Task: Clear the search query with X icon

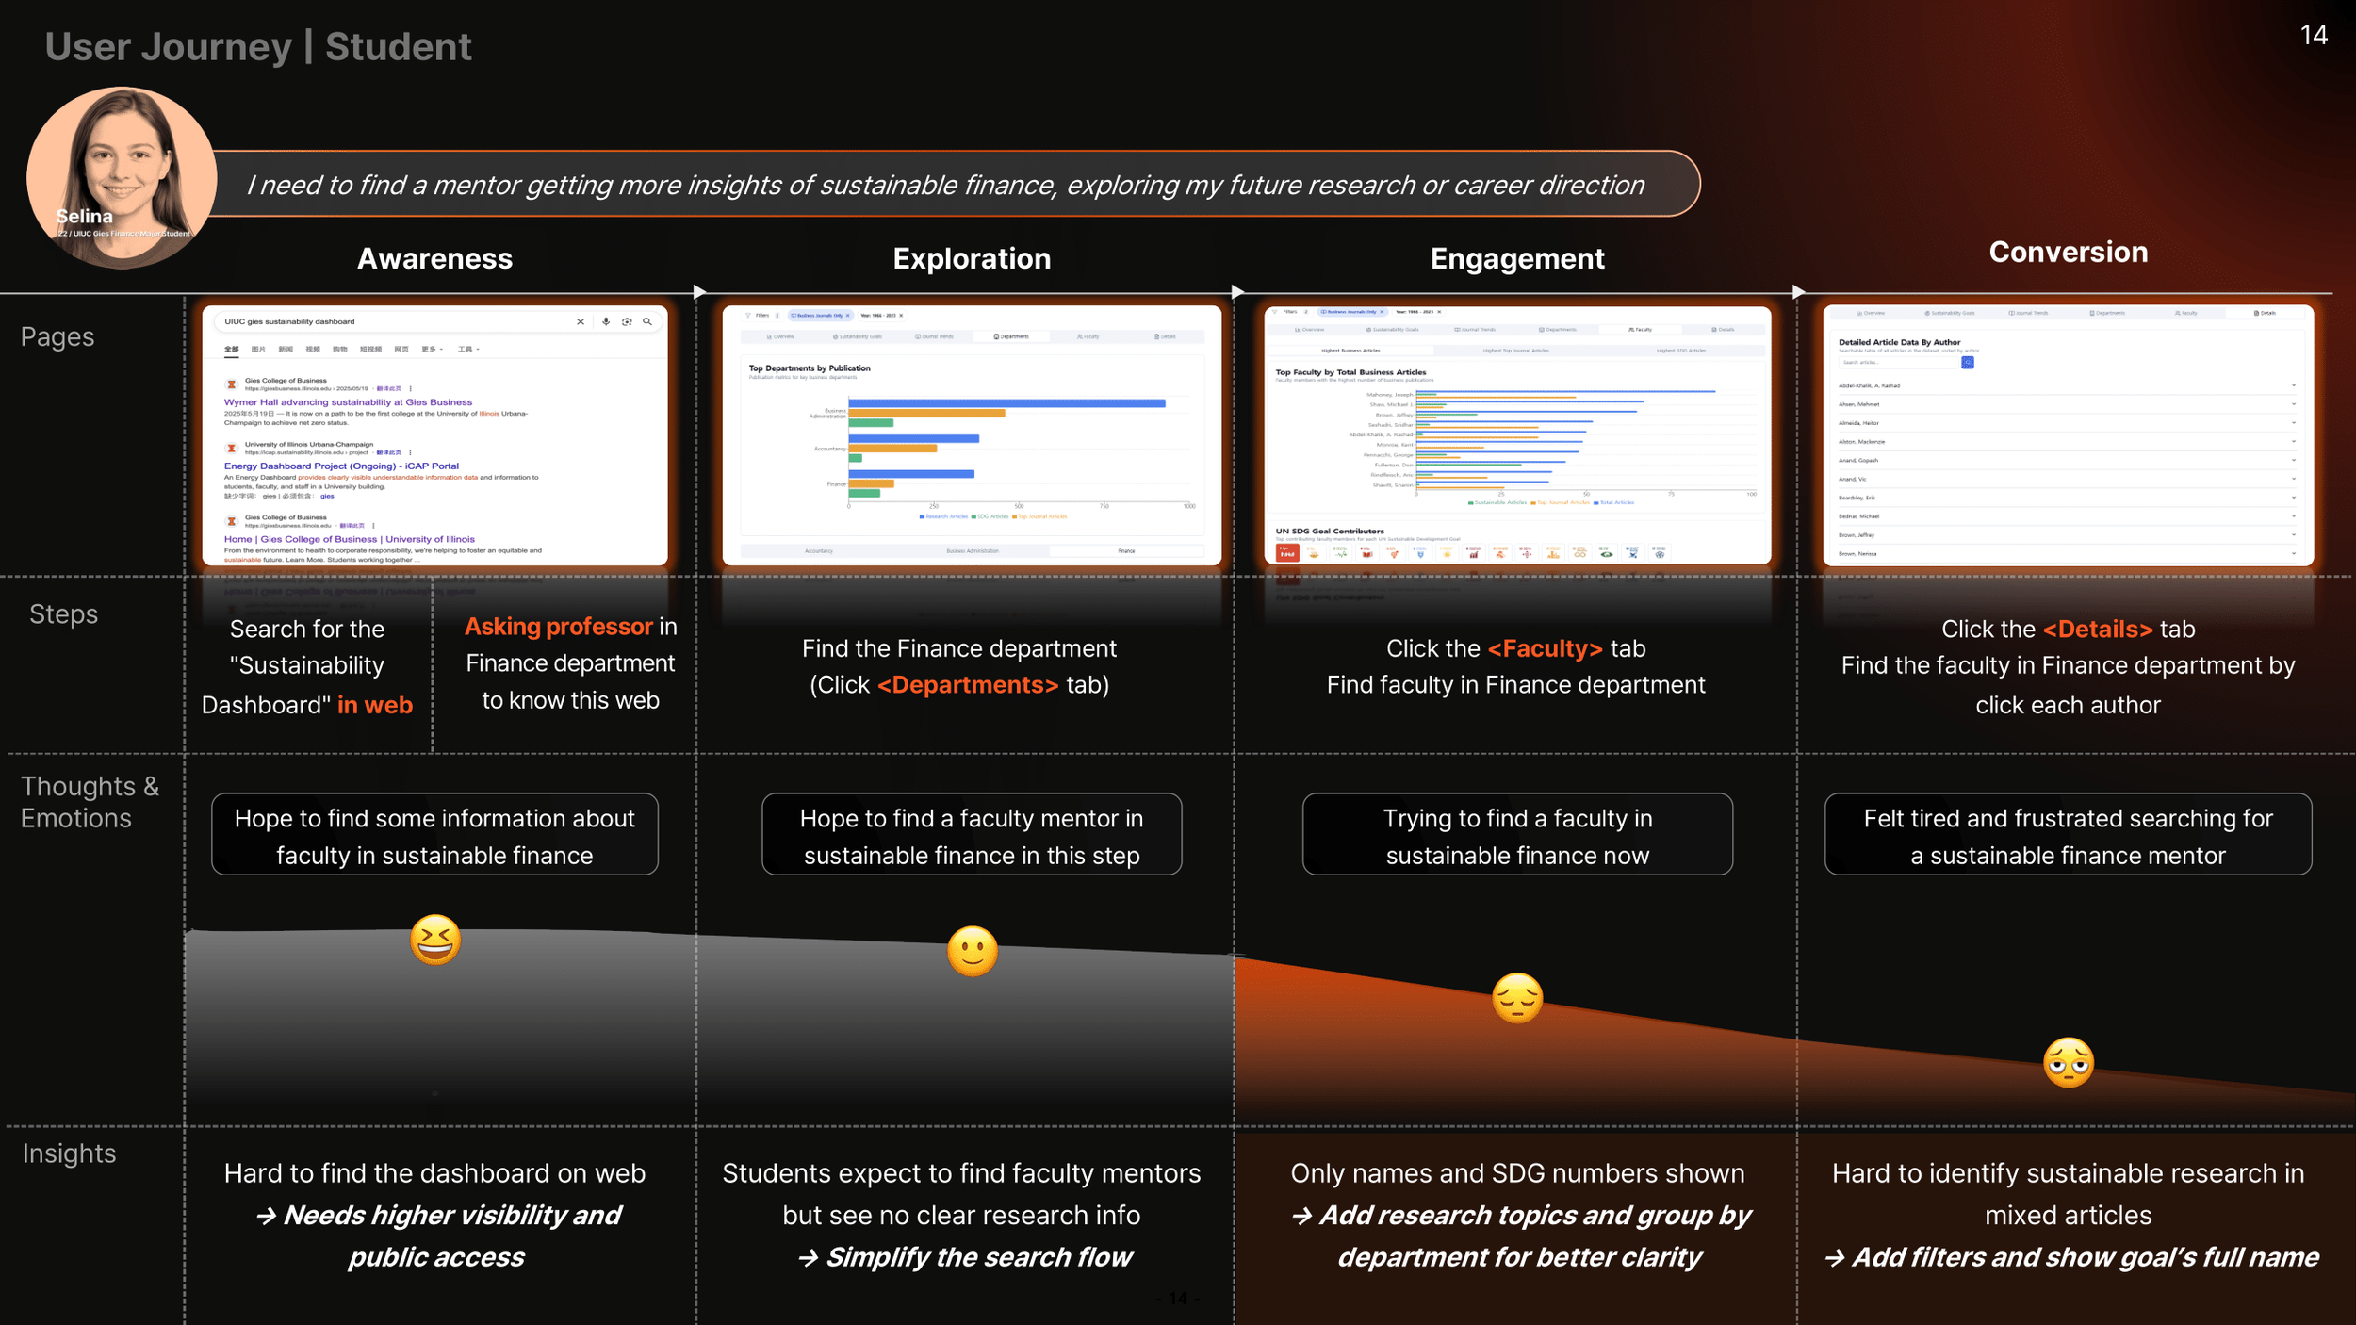Action: click(x=581, y=322)
